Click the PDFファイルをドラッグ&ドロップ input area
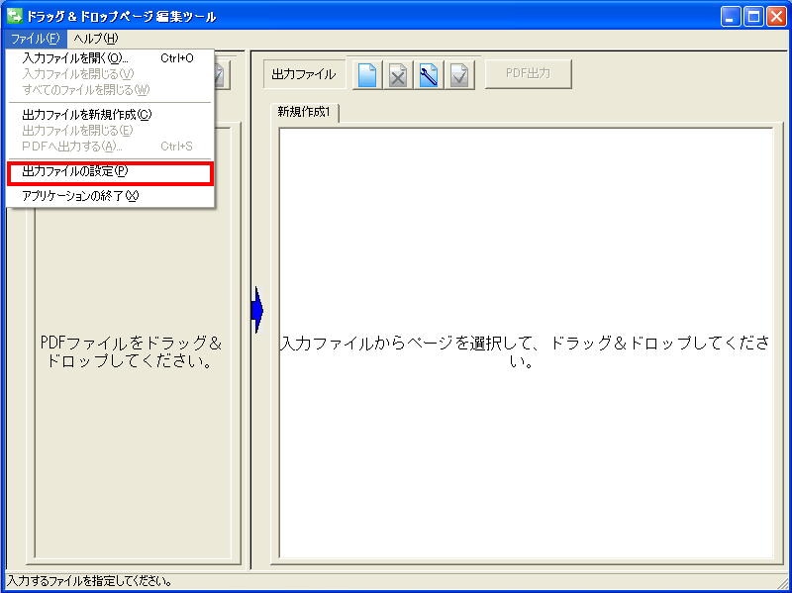792x593 pixels. click(133, 344)
